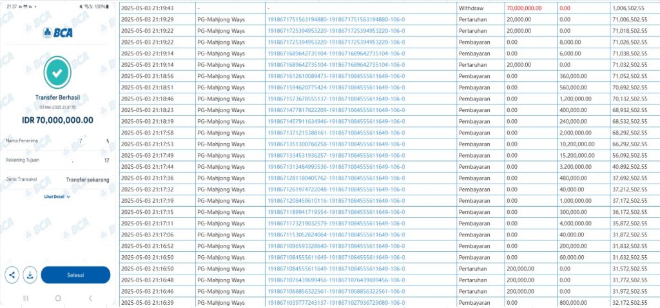Open transaction link at 21:17:15
660x308 pixels.
click(x=336, y=212)
